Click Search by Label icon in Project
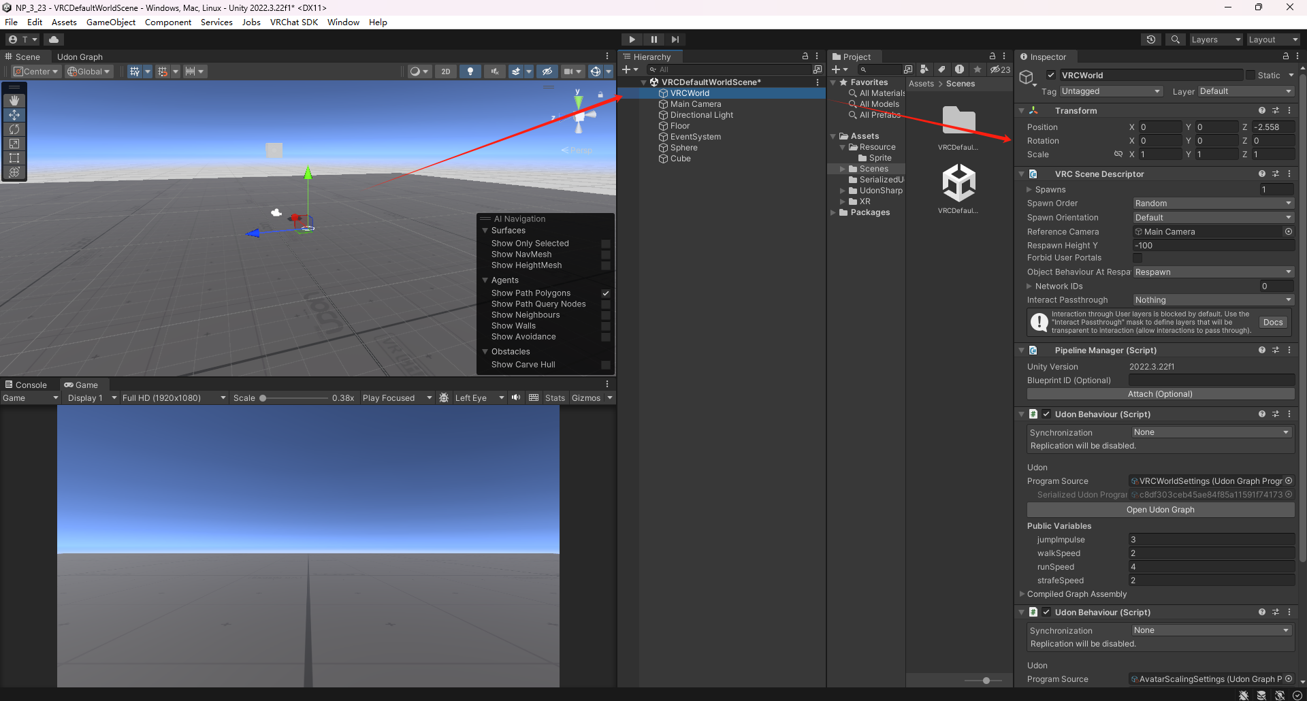Screen dimensions: 1307x701 pyautogui.click(x=941, y=69)
